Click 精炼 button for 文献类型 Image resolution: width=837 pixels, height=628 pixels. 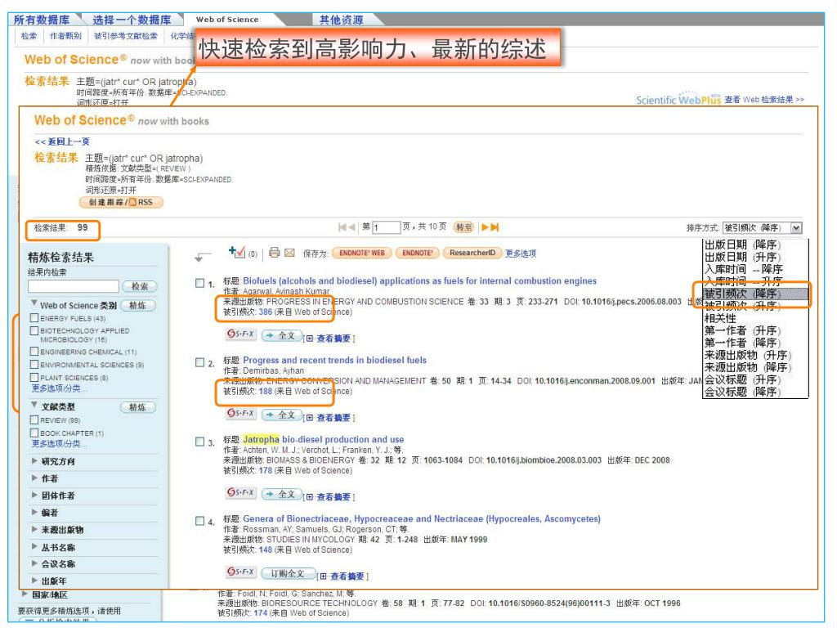pos(137,407)
